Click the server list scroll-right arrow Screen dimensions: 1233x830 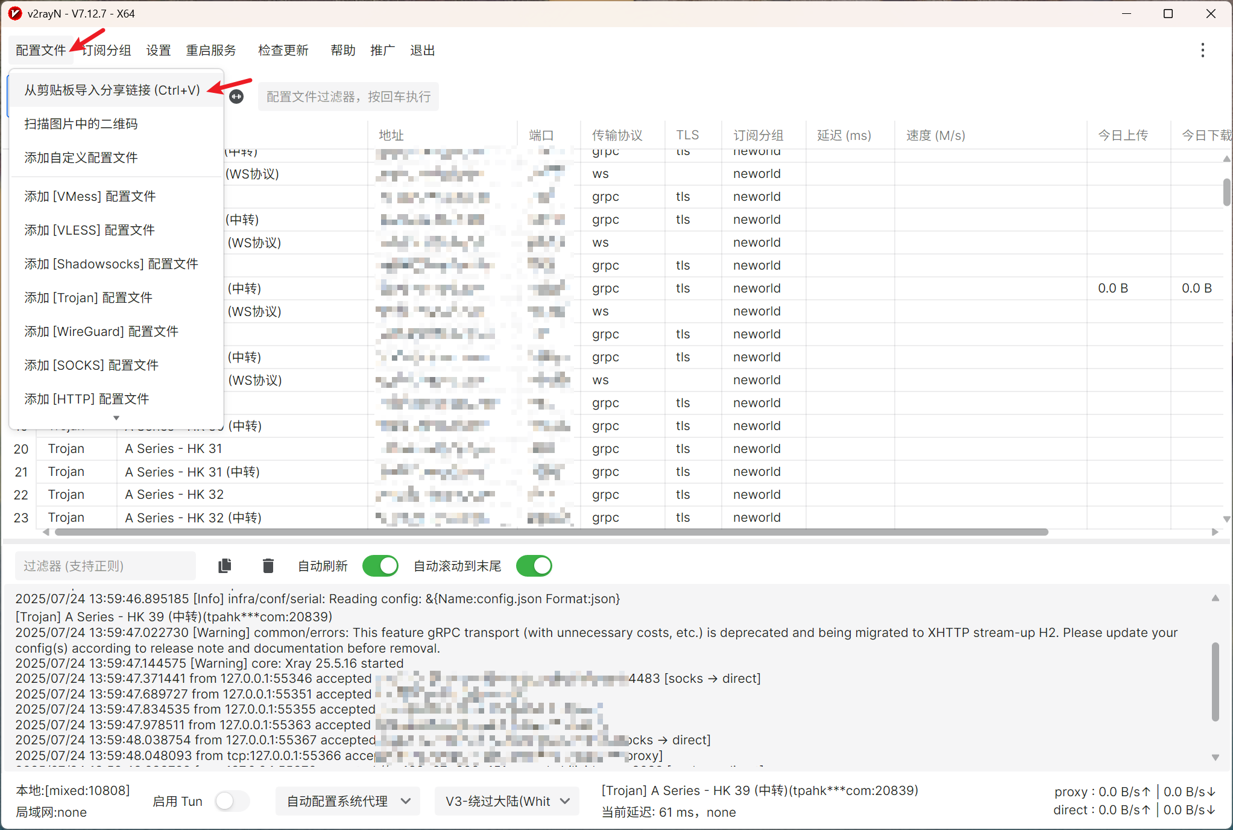click(x=1215, y=532)
